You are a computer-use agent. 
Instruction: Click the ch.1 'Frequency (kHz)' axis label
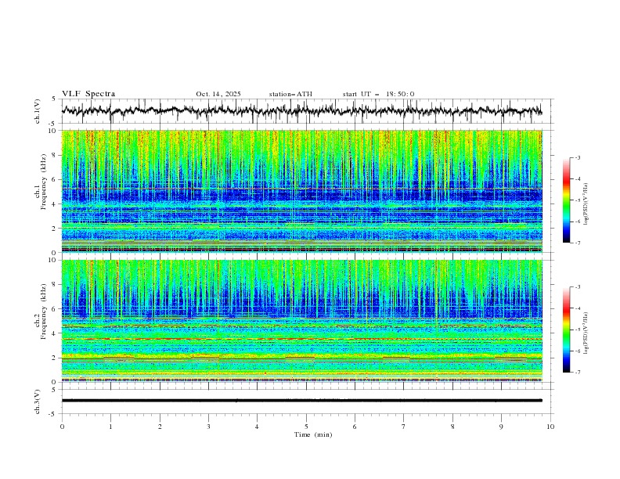(x=43, y=180)
